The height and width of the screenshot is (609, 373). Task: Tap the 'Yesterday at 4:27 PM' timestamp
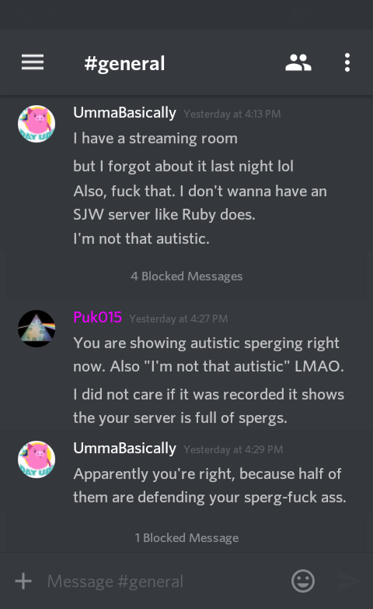click(179, 319)
